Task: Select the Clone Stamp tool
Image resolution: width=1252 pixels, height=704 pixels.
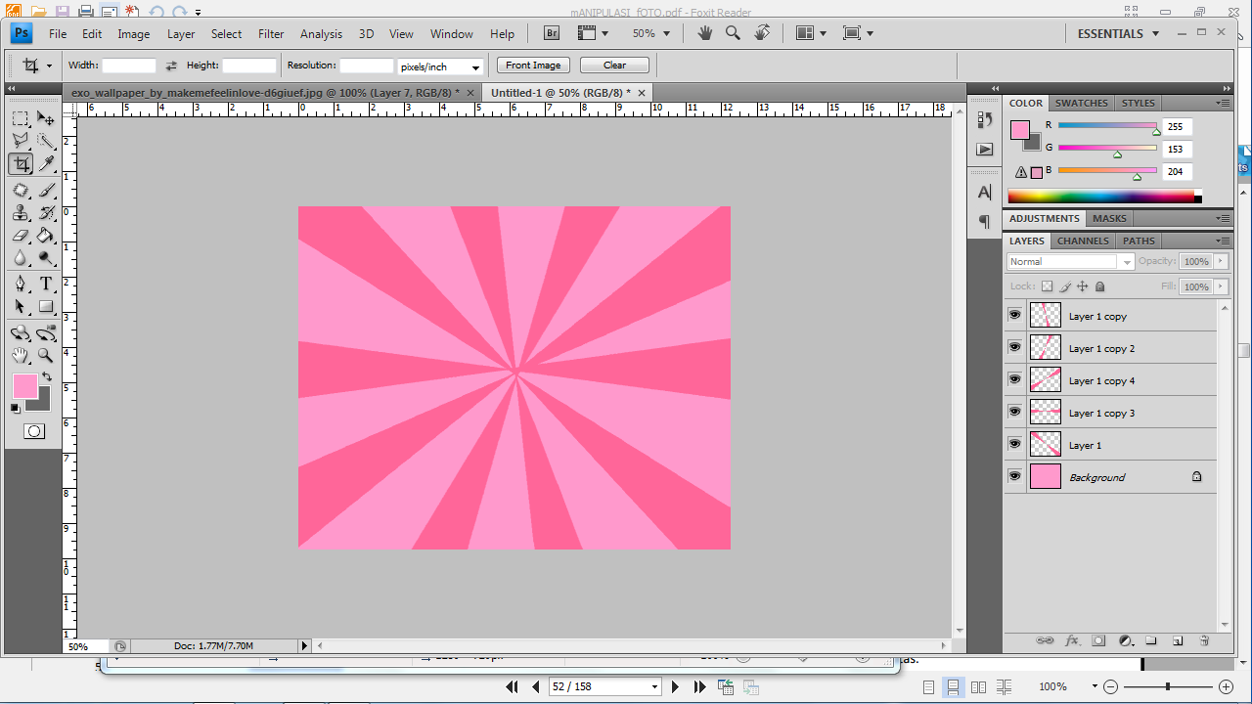Action: pyautogui.click(x=20, y=212)
